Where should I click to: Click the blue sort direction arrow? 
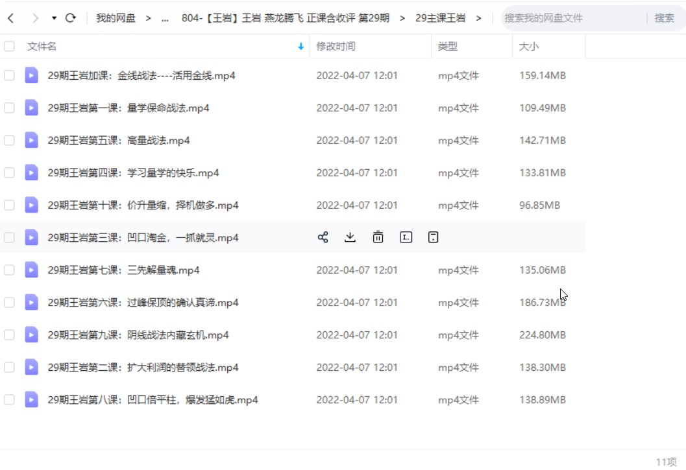click(x=300, y=46)
